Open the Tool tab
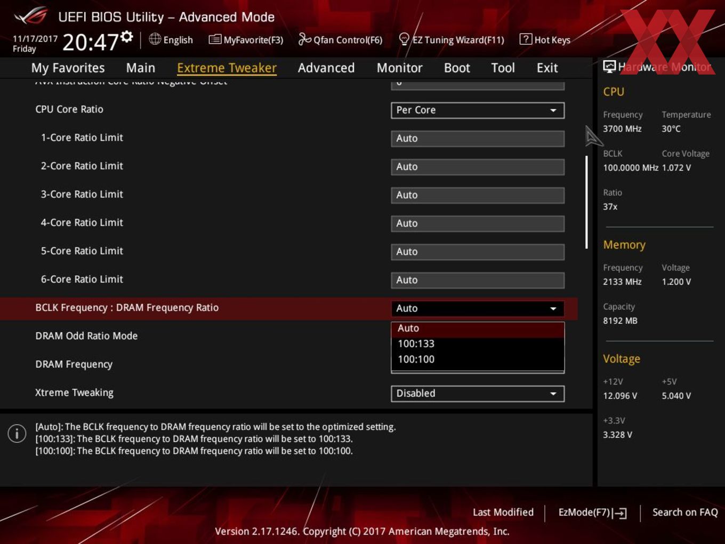This screenshot has width=725, height=544. pyautogui.click(x=503, y=68)
